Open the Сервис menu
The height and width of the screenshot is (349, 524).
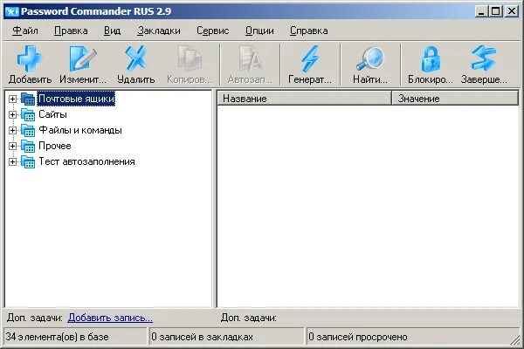tap(212, 31)
